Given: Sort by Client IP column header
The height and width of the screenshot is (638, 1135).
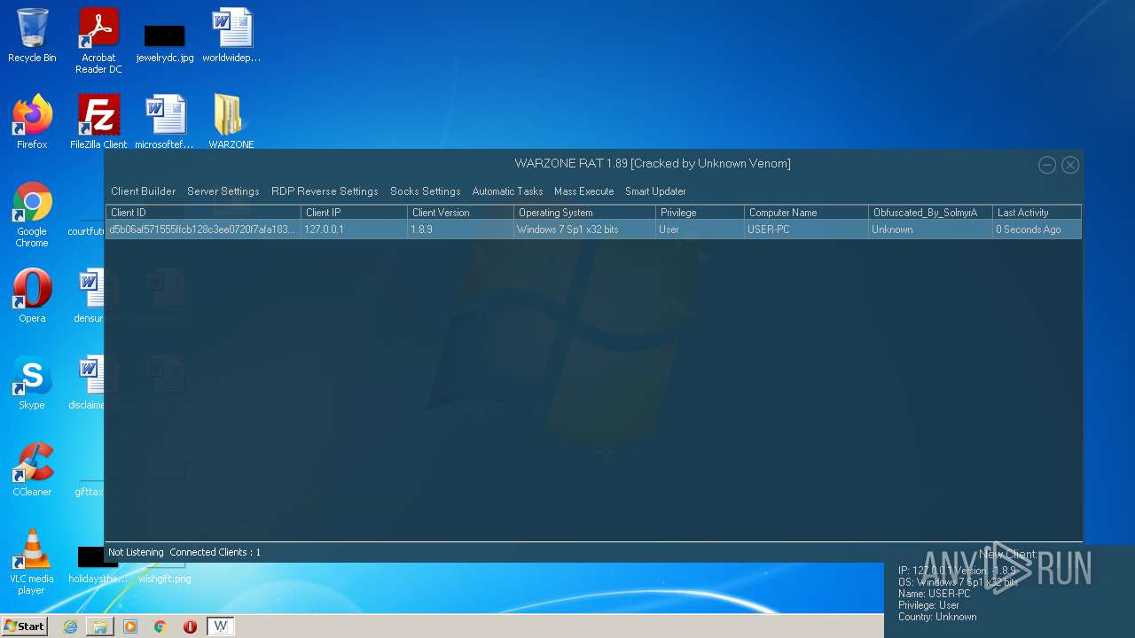Looking at the screenshot, I should 354,213.
